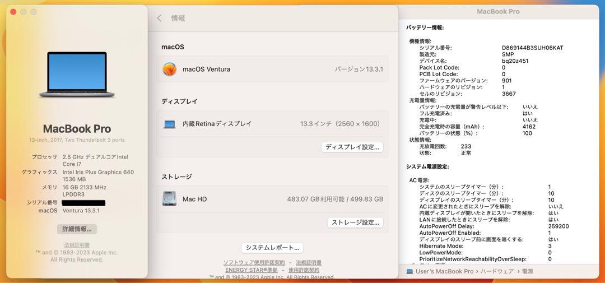Click ディスクのスリープタイマー (分) row
The image size is (605, 283).
pos(487,193)
